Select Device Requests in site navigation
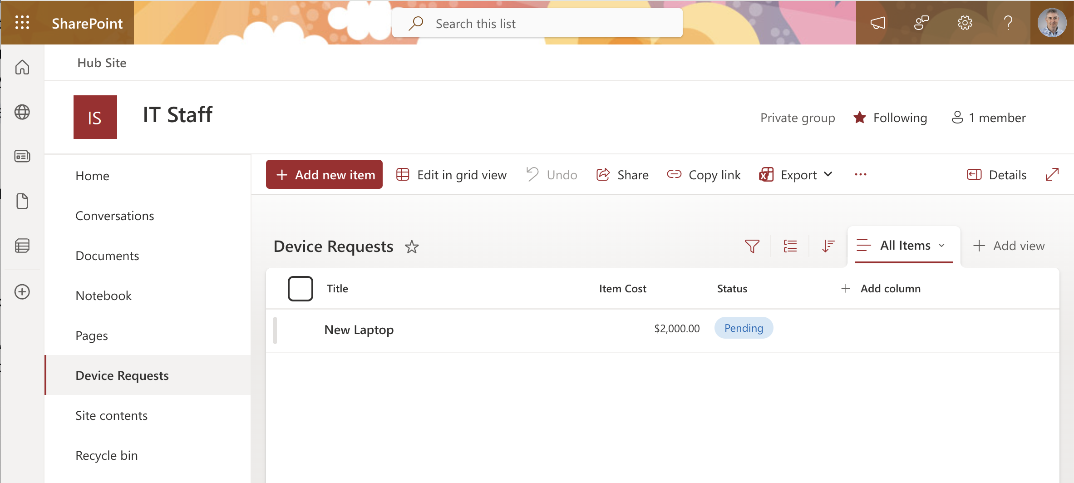Viewport: 1074px width, 483px height. pos(148,375)
